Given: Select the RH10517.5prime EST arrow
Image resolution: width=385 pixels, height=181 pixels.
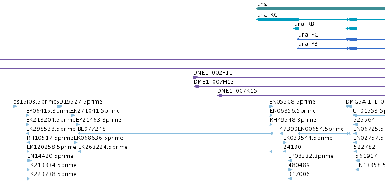Looking at the screenshot, I should click(29, 143).
